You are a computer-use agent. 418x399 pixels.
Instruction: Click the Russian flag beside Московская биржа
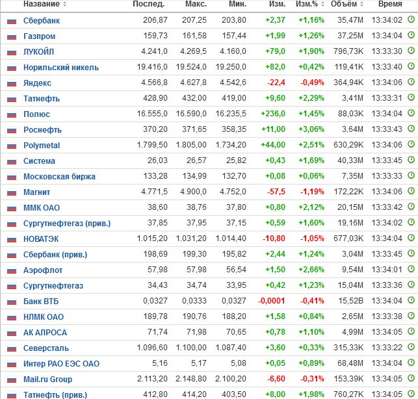pos(12,177)
